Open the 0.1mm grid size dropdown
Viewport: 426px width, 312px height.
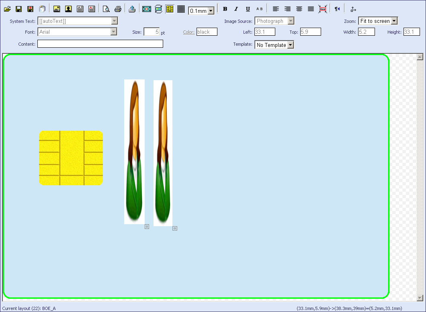(x=211, y=11)
